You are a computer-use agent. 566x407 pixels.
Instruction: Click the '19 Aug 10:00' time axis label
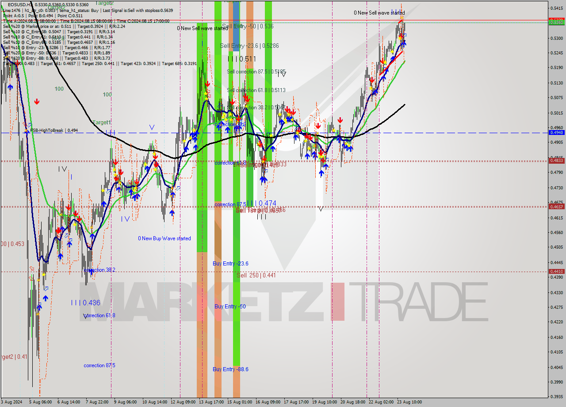point(325,402)
